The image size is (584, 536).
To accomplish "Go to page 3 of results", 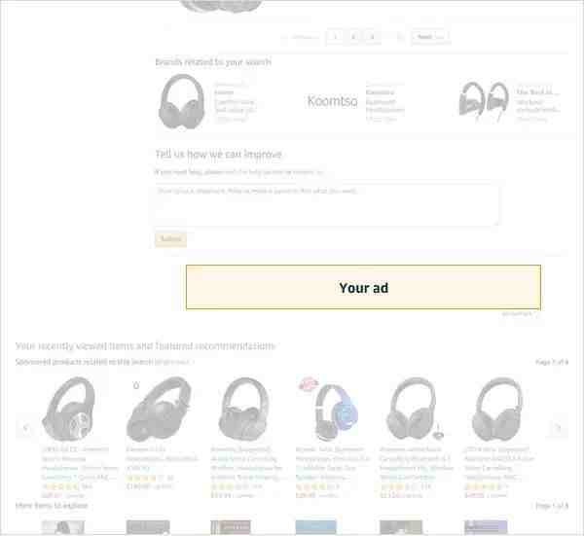I will tap(372, 36).
